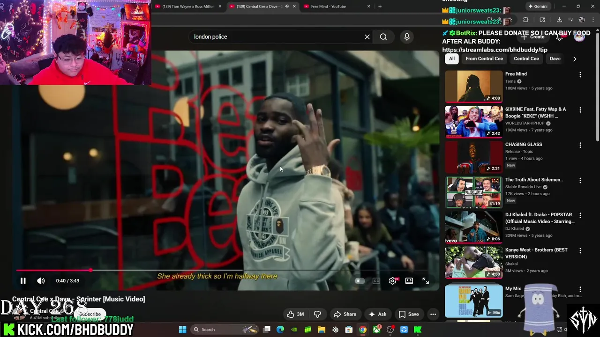Pause the video with the player button
The width and height of the screenshot is (600, 337).
coord(22,281)
